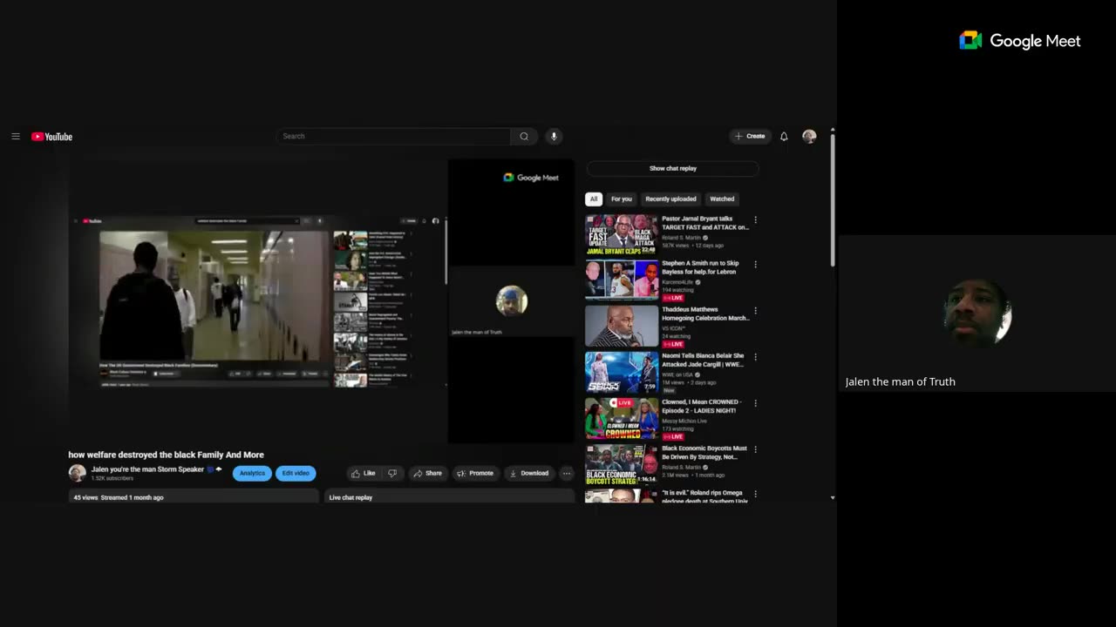Open Thaddeus Matthews video thumbnail
1116x627 pixels.
(x=622, y=327)
